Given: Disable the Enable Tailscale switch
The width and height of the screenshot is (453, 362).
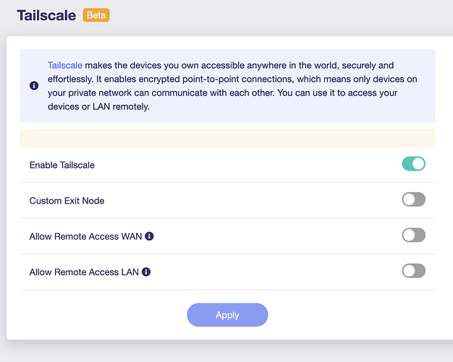Looking at the screenshot, I should click(413, 164).
